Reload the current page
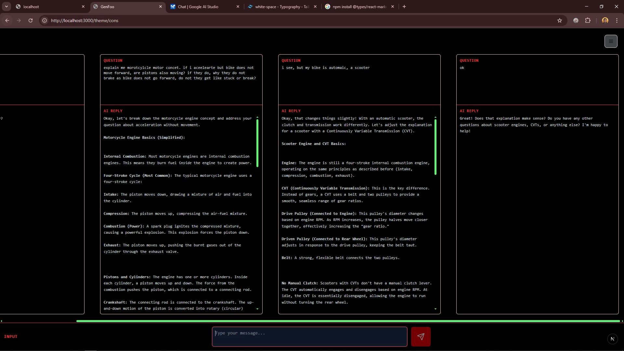Viewport: 624px width, 351px height. (31, 20)
